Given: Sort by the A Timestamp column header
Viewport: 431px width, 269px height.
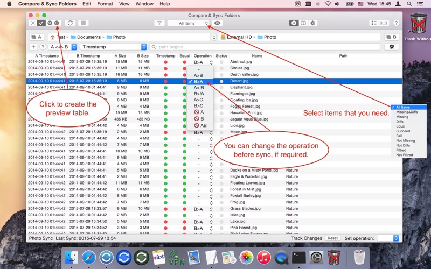Looking at the screenshot, I should [x=47, y=56].
